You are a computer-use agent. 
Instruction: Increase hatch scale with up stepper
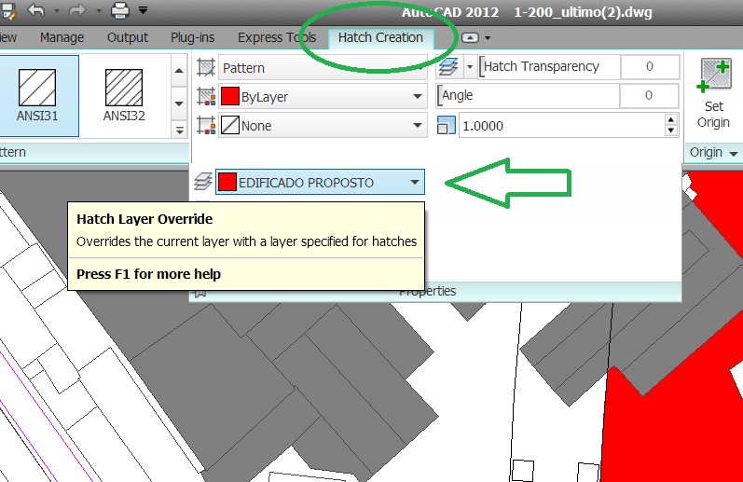pos(670,120)
